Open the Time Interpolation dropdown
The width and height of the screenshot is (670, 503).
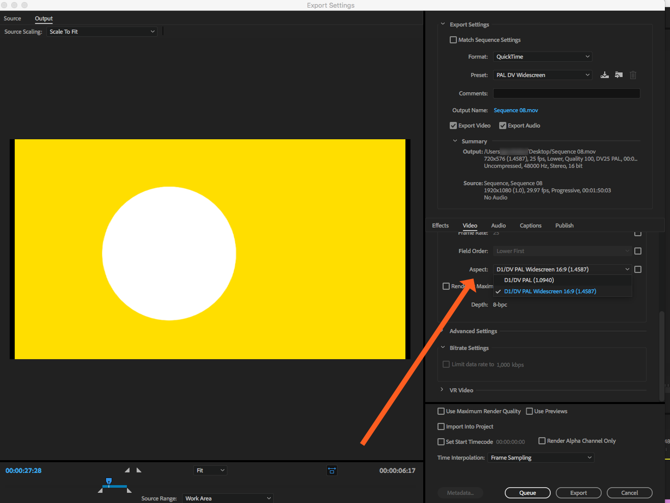pos(541,458)
